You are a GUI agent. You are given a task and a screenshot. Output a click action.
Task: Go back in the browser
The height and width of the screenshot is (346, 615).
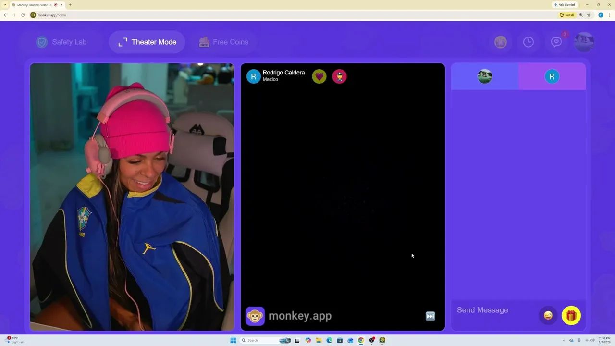click(x=5, y=15)
